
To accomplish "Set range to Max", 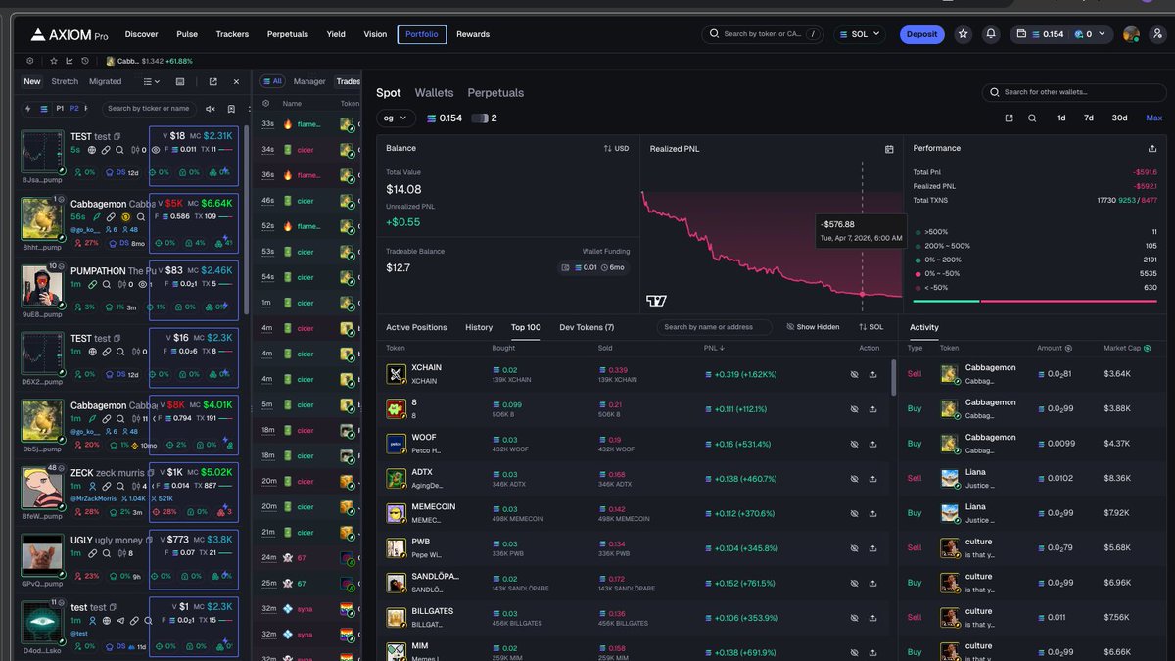I will click(1153, 118).
